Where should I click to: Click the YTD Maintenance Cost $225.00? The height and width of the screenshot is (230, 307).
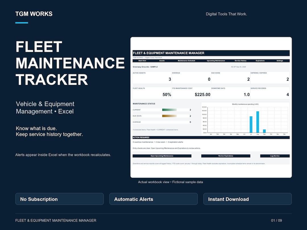coord(202,95)
